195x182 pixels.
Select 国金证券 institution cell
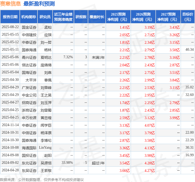[29, 27]
